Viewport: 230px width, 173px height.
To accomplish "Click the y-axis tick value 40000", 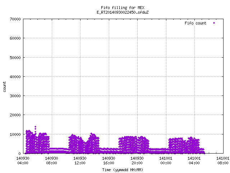I will pyautogui.click(x=15, y=77).
